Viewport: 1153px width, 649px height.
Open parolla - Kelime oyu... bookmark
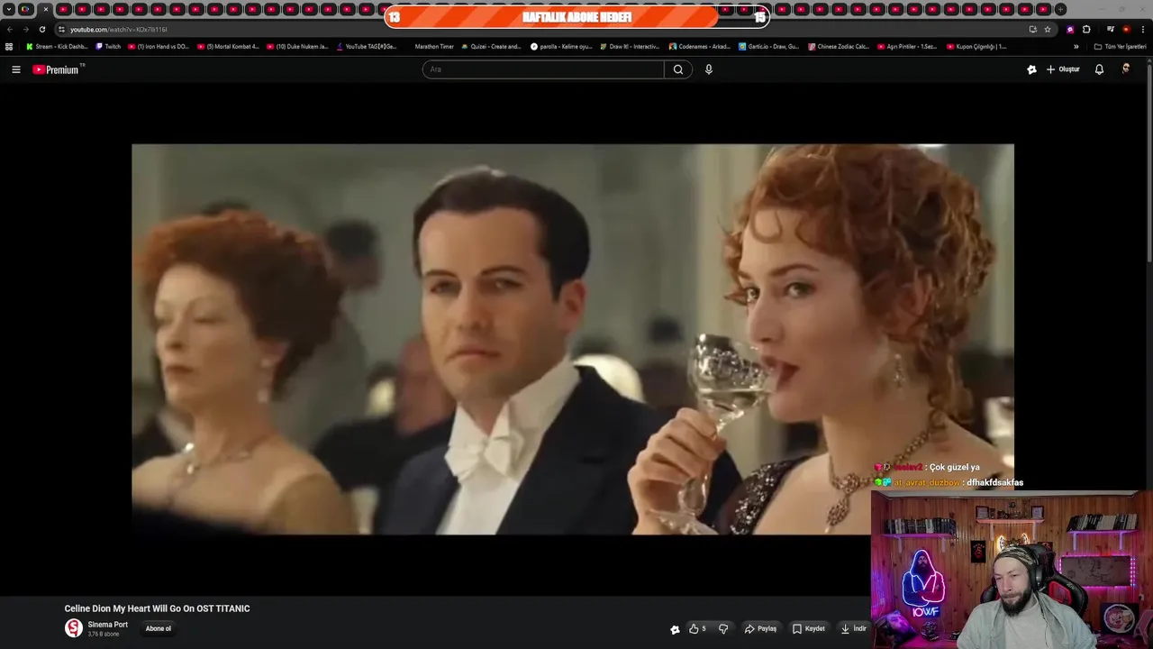561,47
